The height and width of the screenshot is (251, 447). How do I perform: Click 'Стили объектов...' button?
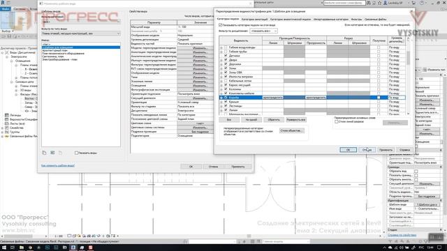tap(291, 130)
